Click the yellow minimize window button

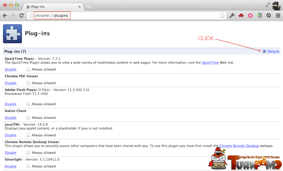pos(11,5)
